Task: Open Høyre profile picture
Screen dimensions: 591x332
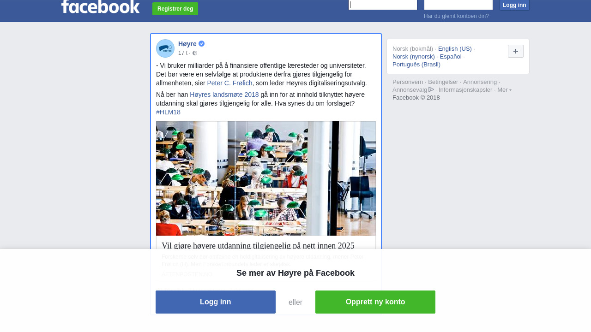Action: click(165, 48)
